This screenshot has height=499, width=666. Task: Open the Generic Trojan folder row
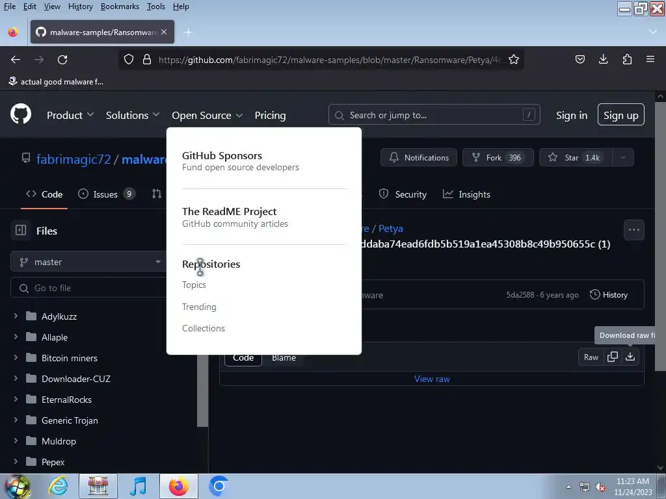104,420
